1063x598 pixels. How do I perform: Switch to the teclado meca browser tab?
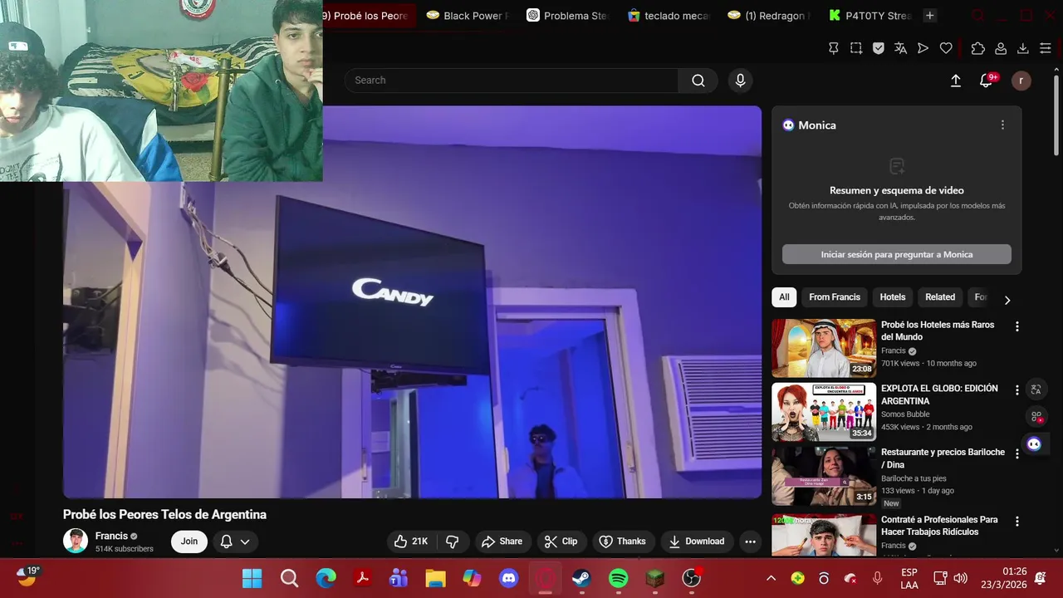[x=669, y=16]
